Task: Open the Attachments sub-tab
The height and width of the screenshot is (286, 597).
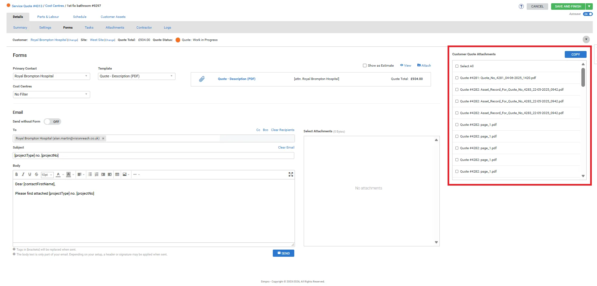Action: tap(115, 28)
